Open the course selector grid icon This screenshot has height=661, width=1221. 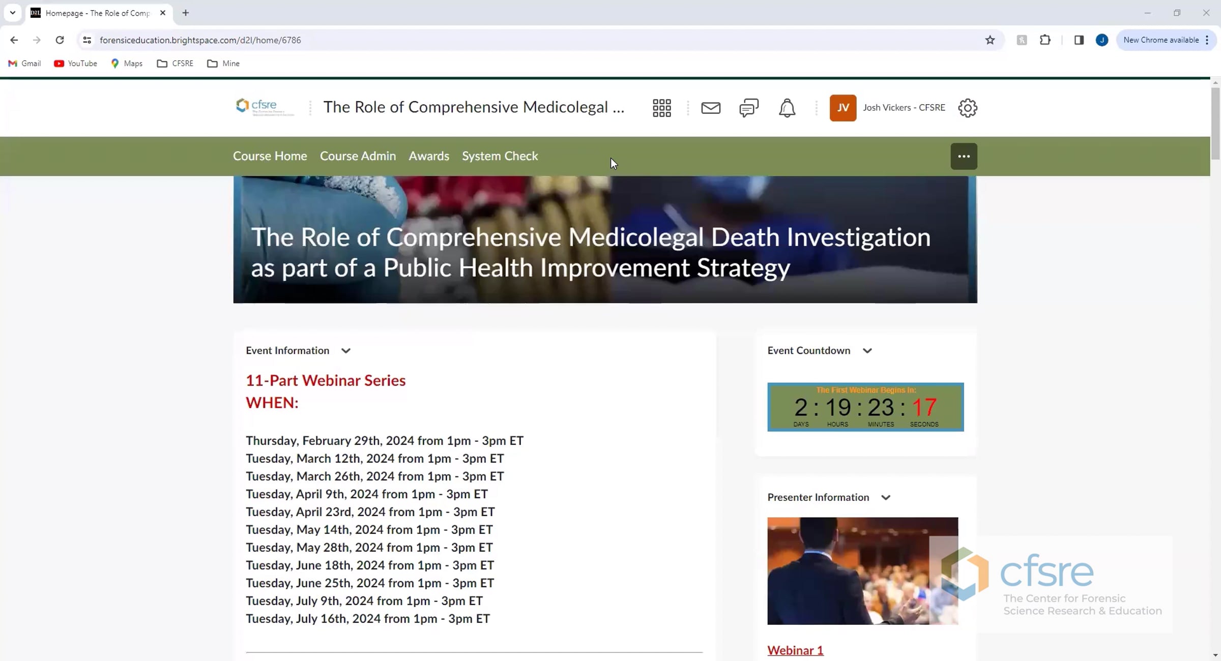(x=661, y=108)
